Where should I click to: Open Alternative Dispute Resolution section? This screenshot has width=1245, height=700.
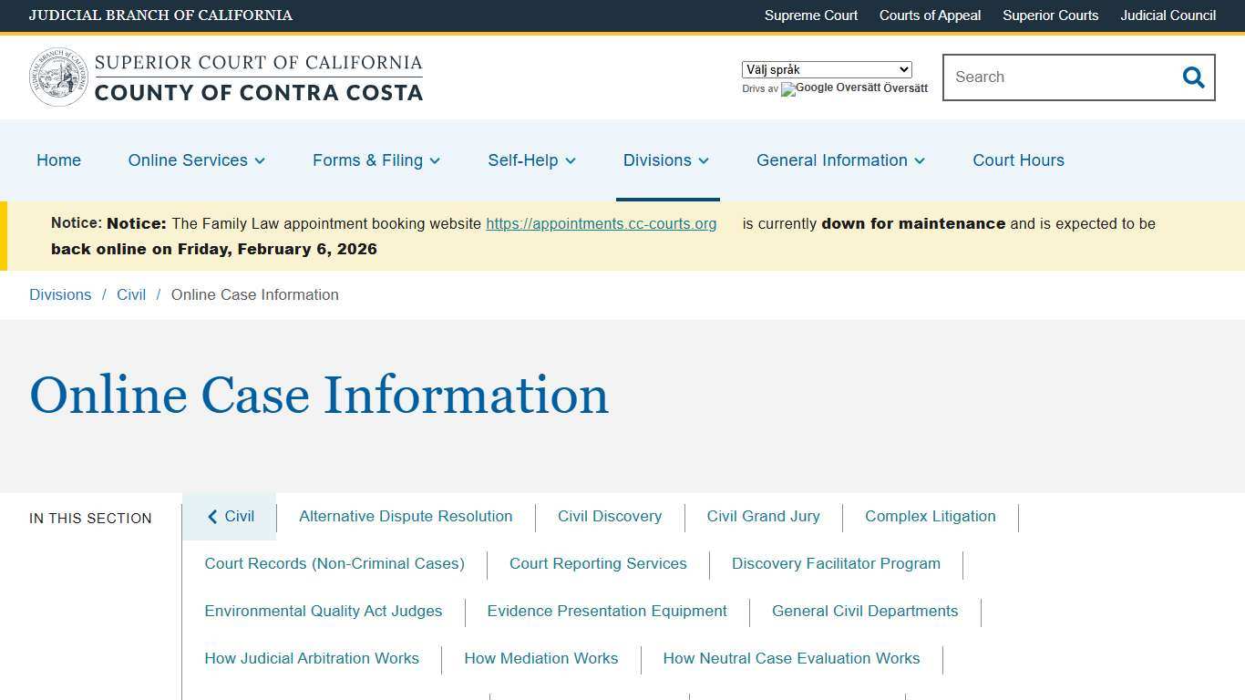406,516
